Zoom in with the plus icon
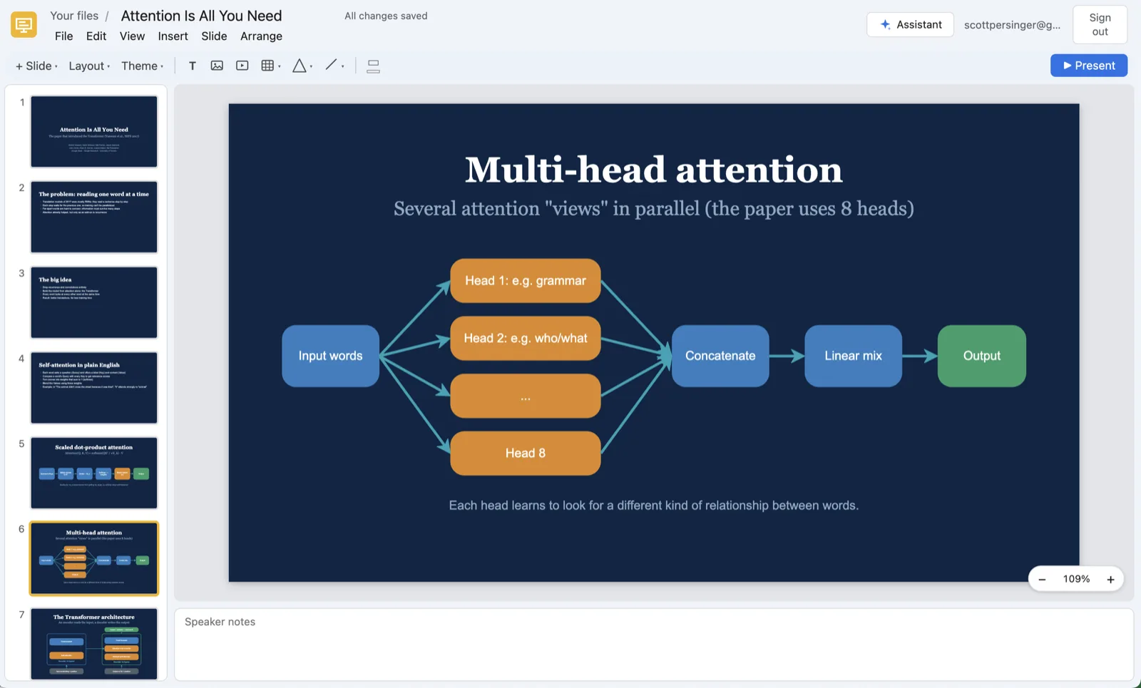This screenshot has width=1141, height=688. [x=1110, y=580]
